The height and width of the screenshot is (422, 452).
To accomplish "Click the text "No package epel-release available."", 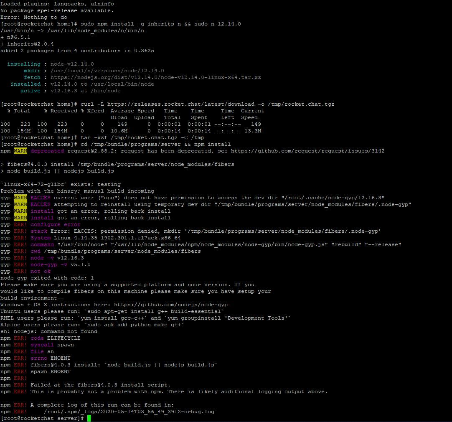I will [x=57, y=10].
